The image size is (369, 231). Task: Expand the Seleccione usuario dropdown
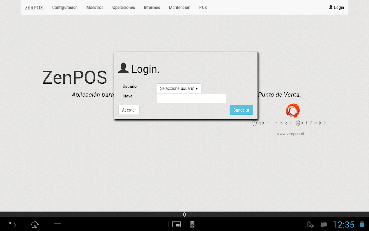coord(179,88)
